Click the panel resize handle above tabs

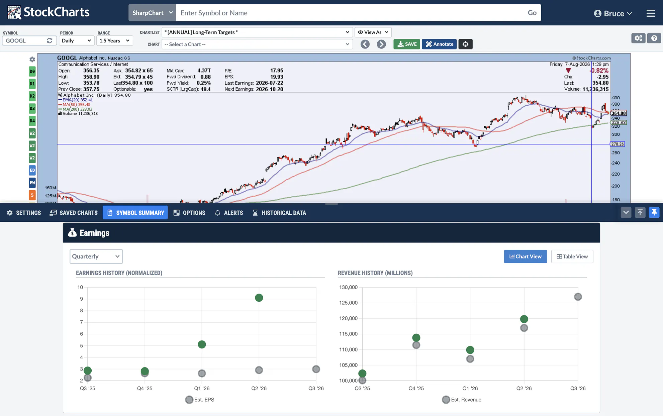[331, 204]
